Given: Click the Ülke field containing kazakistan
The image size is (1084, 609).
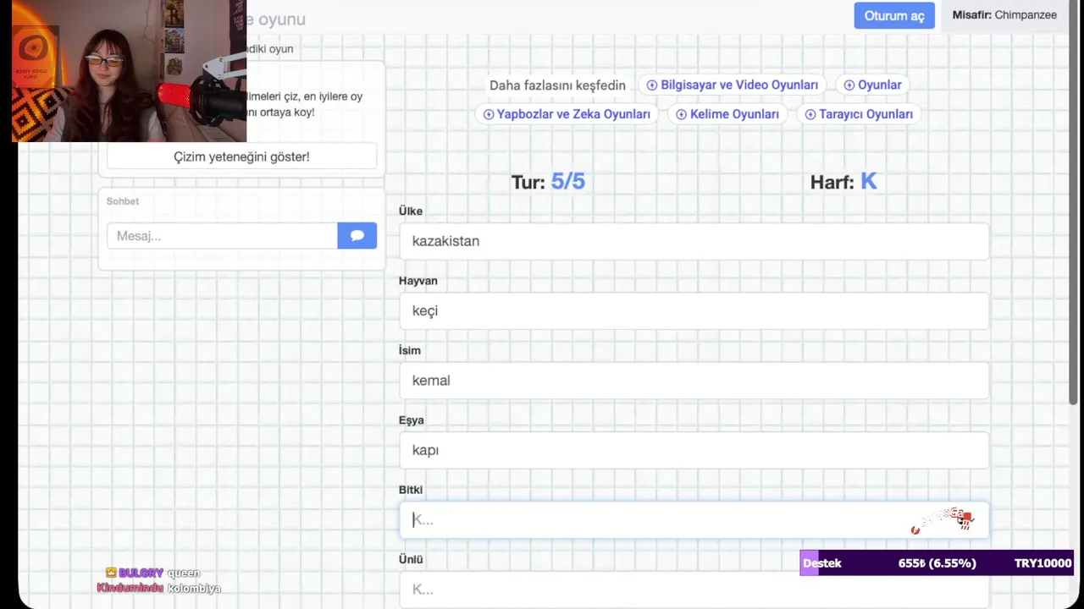Looking at the screenshot, I should [694, 241].
